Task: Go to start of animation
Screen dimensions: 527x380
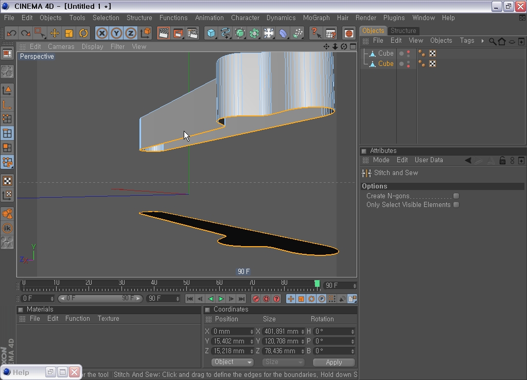Action: pyautogui.click(x=189, y=299)
